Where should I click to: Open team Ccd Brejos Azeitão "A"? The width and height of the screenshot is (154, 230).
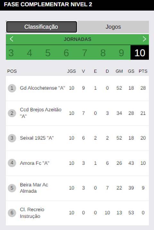(x=41, y=113)
